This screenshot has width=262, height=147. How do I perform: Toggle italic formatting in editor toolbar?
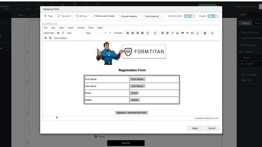point(63,33)
